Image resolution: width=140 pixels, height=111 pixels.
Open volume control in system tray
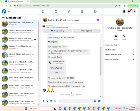(127, 108)
